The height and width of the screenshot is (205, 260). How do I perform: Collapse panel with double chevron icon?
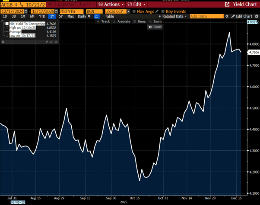[227, 16]
